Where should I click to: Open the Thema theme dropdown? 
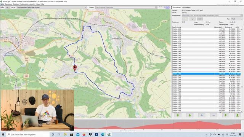tap(126, 7)
